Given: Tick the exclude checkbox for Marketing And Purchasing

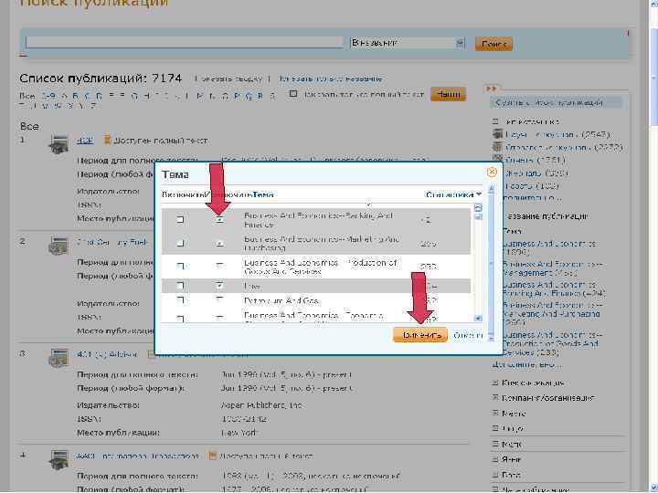Looking at the screenshot, I should coord(219,243).
